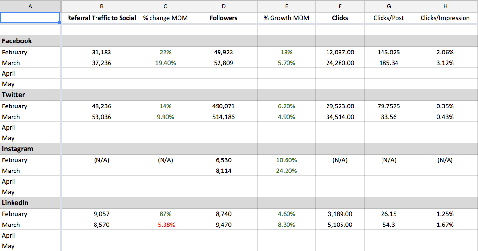Image resolution: width=478 pixels, height=251 pixels.
Task: Click the 6.20% growth cell
Action: click(287, 106)
